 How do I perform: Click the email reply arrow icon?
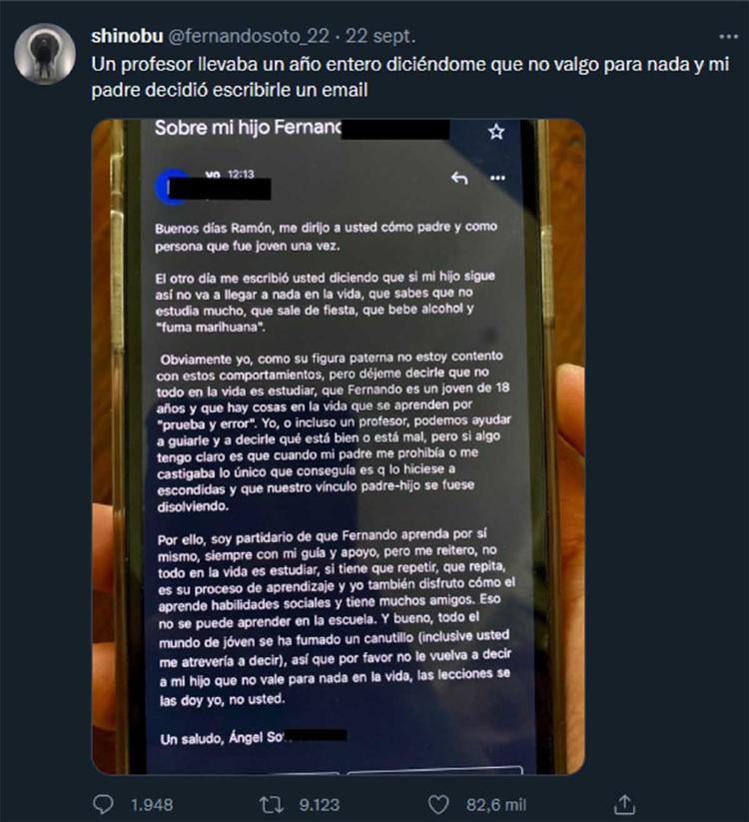459,178
